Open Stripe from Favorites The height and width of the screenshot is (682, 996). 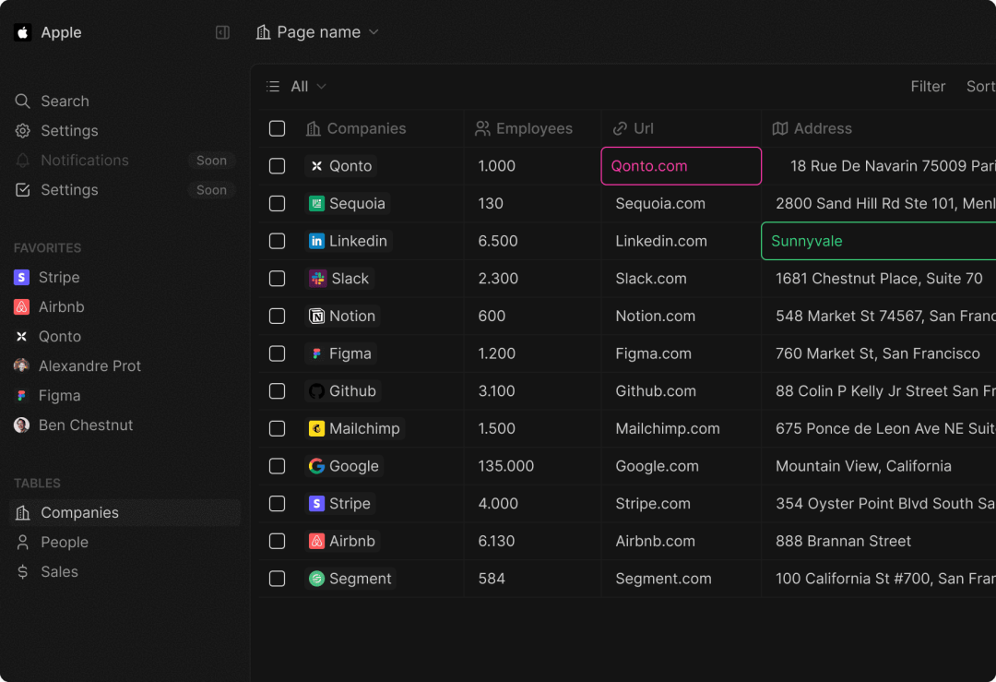[x=125, y=277]
